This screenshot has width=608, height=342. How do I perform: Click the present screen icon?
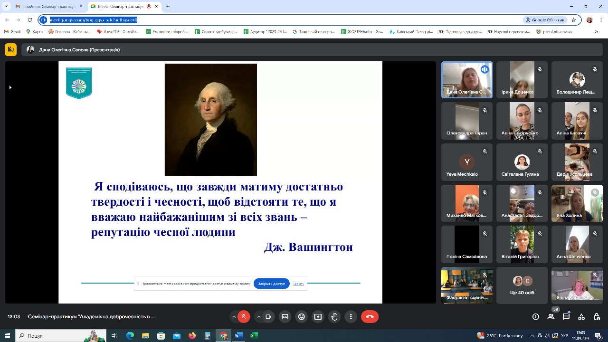tap(318, 317)
